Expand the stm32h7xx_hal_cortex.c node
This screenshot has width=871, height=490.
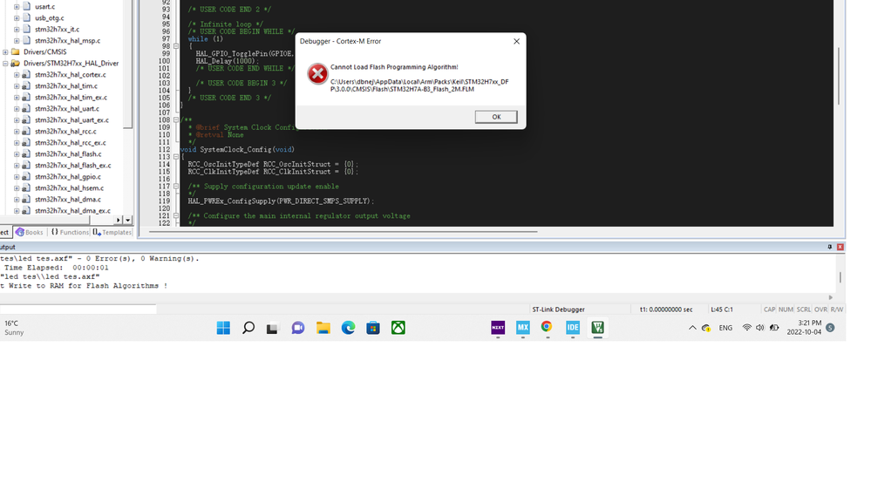click(x=17, y=74)
